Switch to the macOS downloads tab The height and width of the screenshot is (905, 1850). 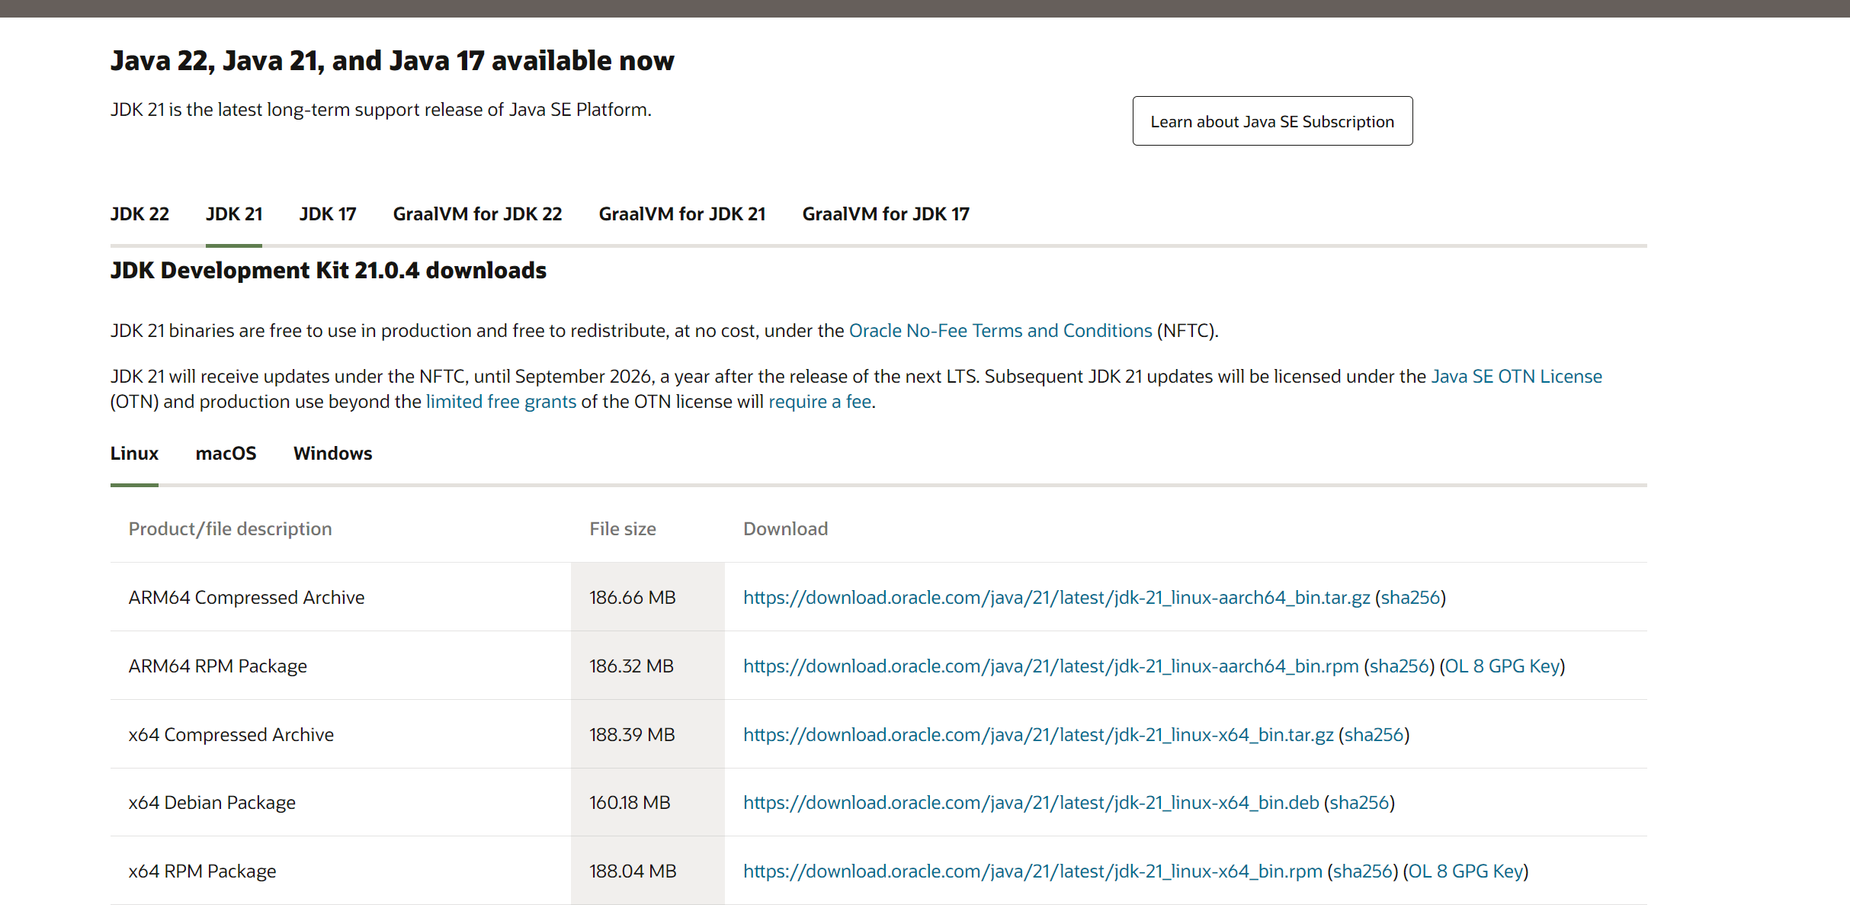pos(226,454)
